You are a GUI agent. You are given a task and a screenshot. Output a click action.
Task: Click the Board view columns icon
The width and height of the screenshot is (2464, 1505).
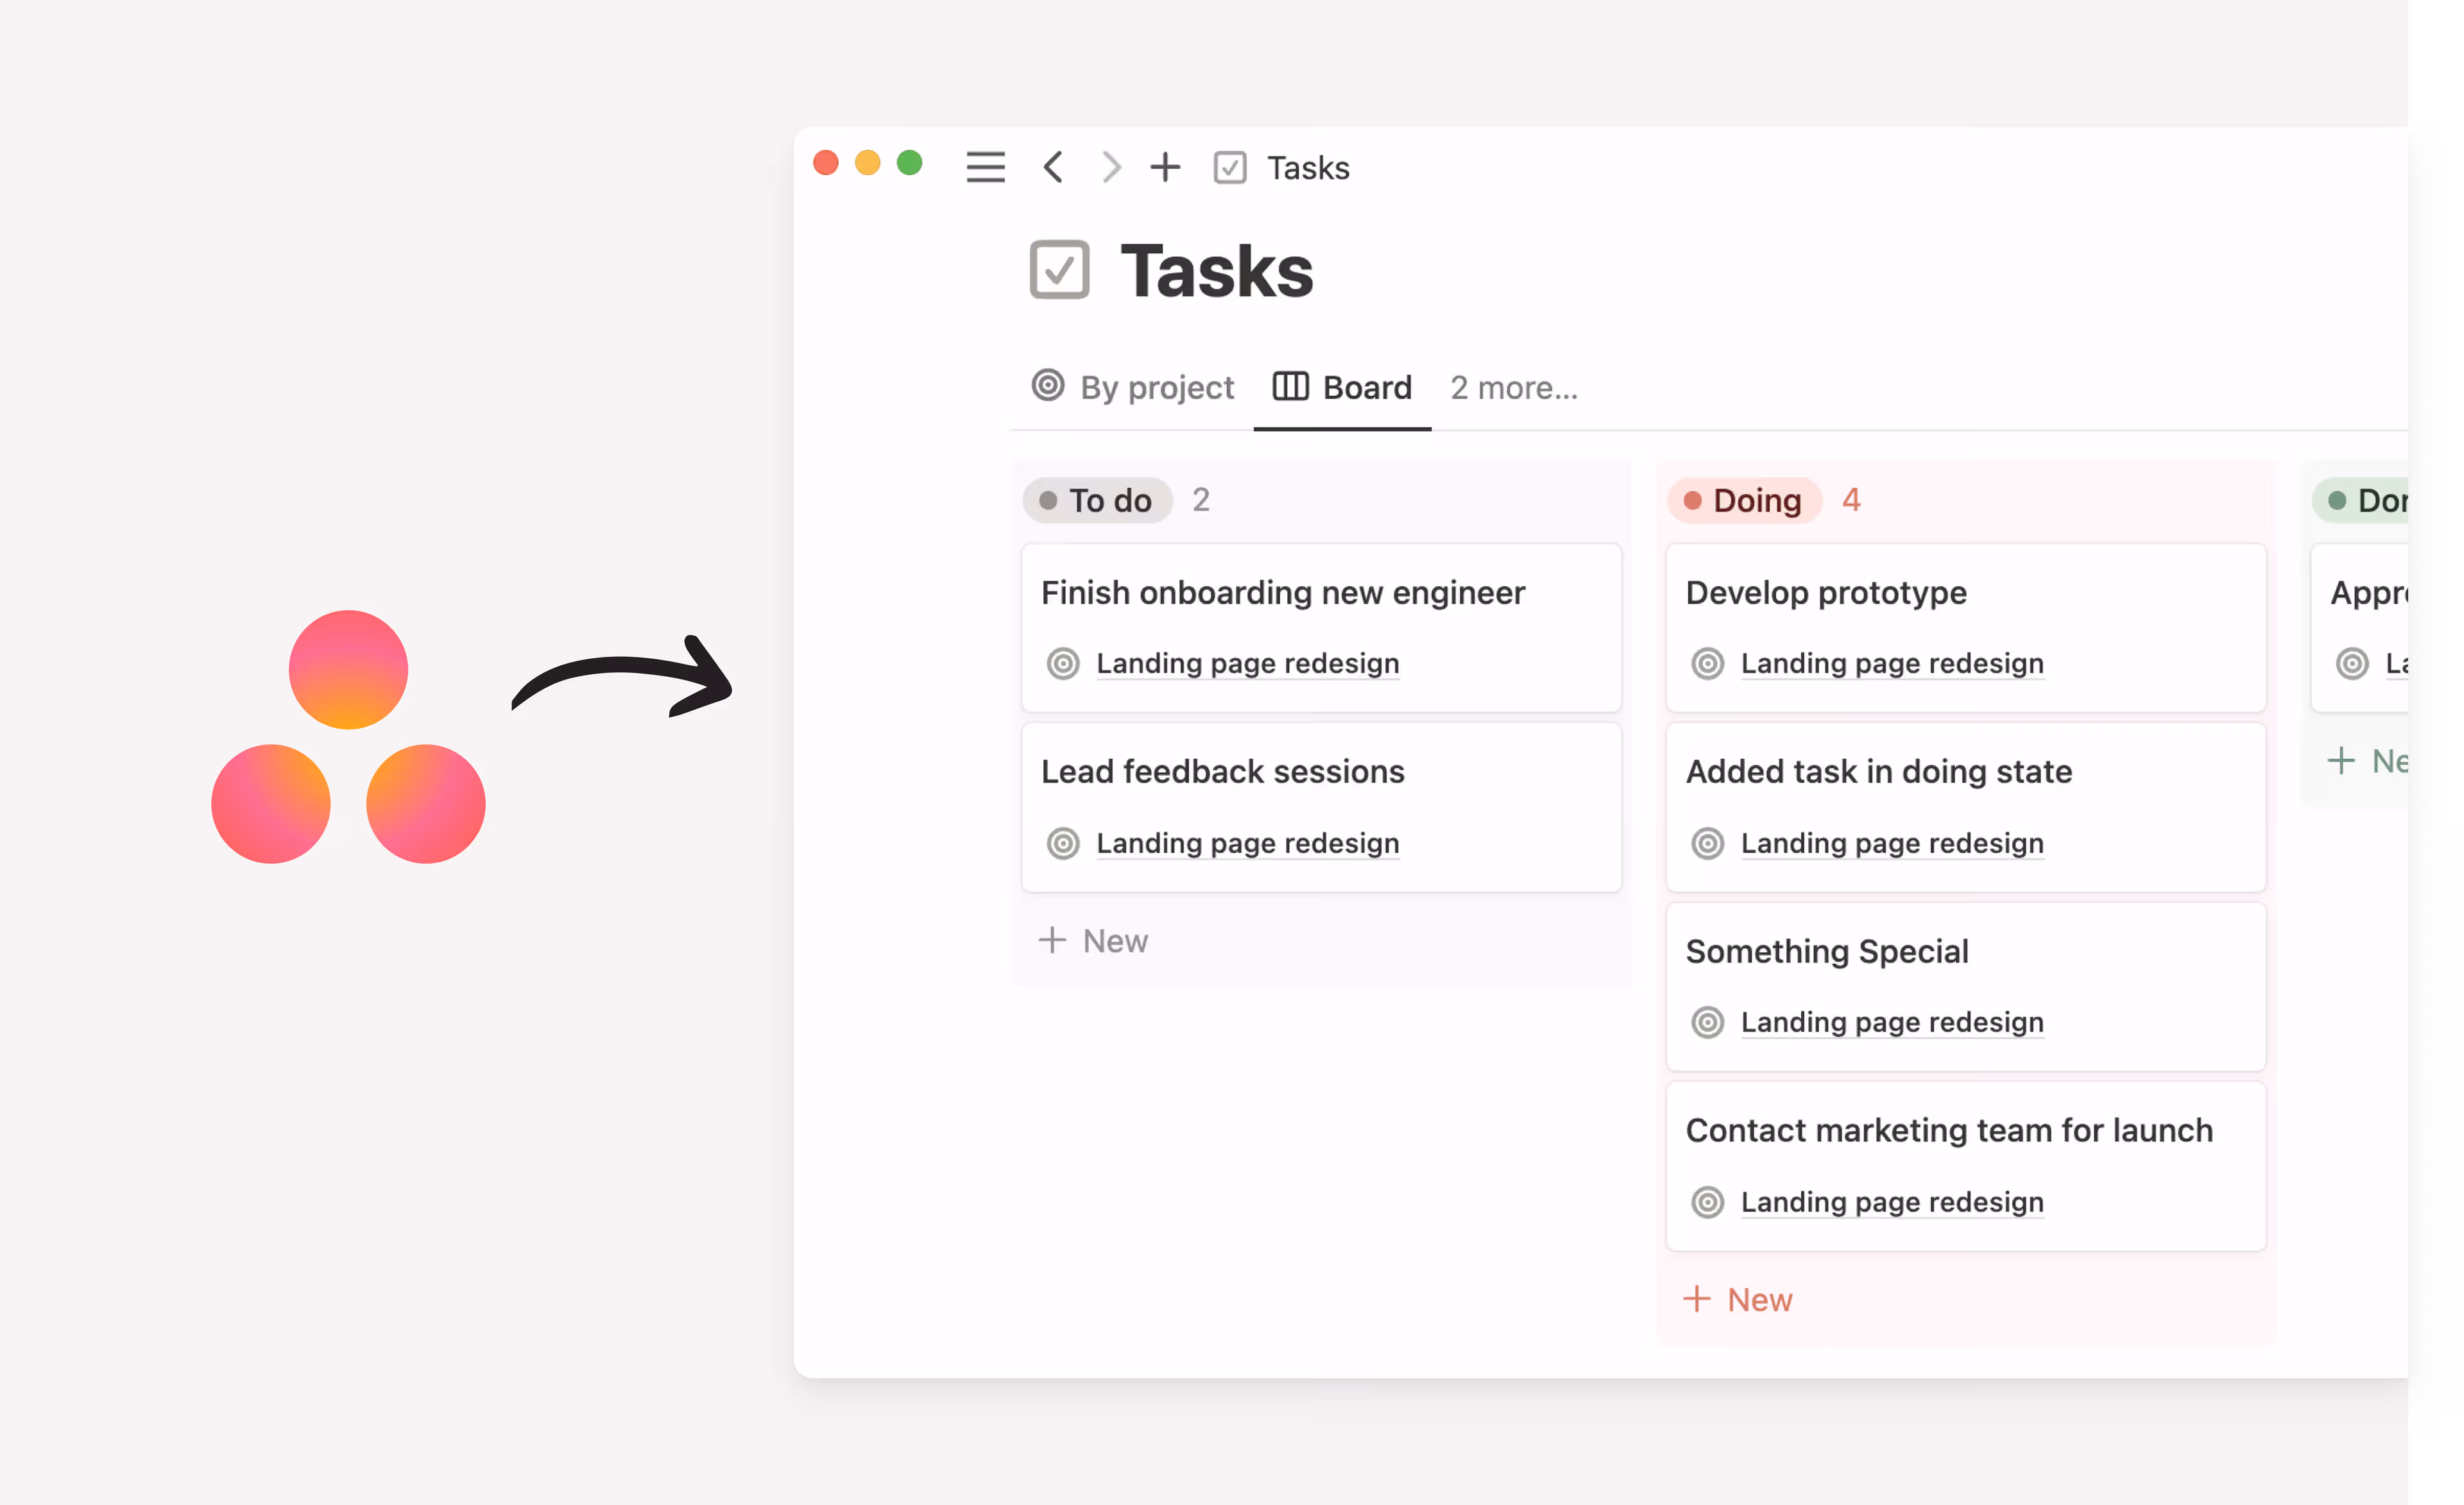click(x=1290, y=387)
